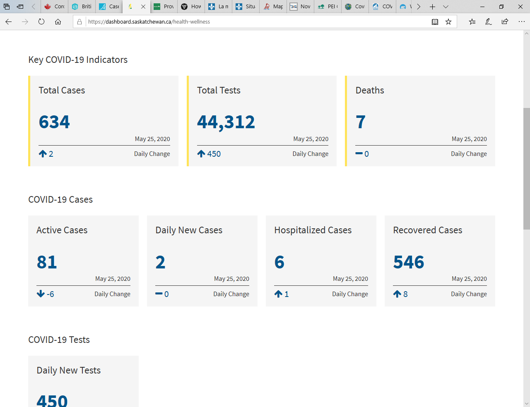Open the favorites hub list
Image resolution: width=530 pixels, height=407 pixels.
(472, 22)
